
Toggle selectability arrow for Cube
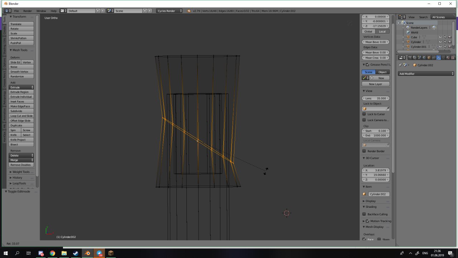[x=445, y=37]
